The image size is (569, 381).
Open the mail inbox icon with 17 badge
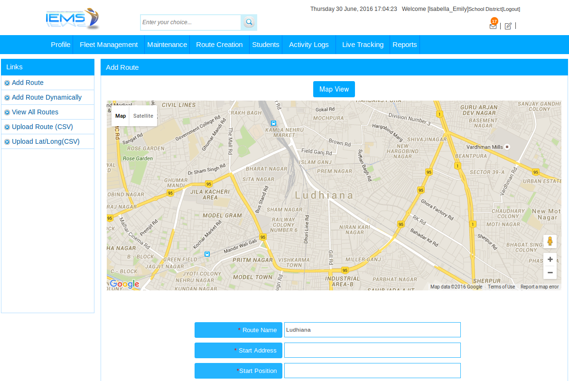point(493,24)
